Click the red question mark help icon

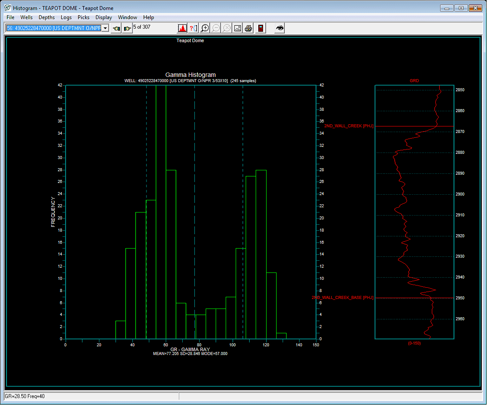(193, 28)
